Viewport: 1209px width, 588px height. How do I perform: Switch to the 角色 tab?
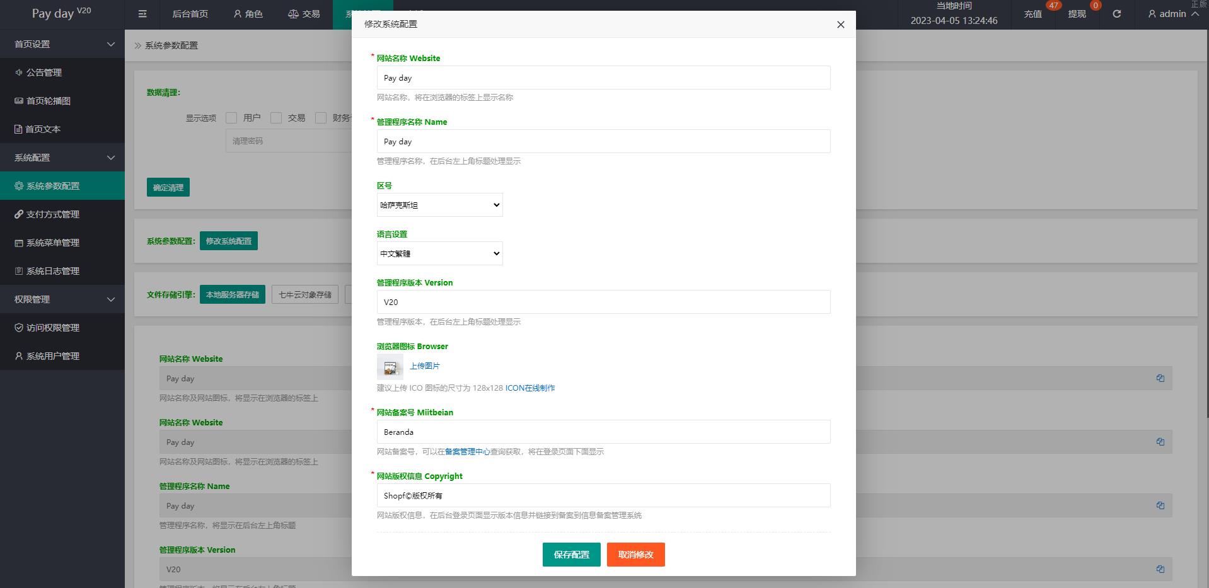pos(248,14)
